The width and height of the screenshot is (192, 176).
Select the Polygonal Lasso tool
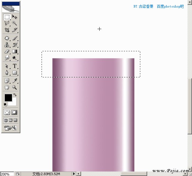pyautogui.click(x=7, y=23)
